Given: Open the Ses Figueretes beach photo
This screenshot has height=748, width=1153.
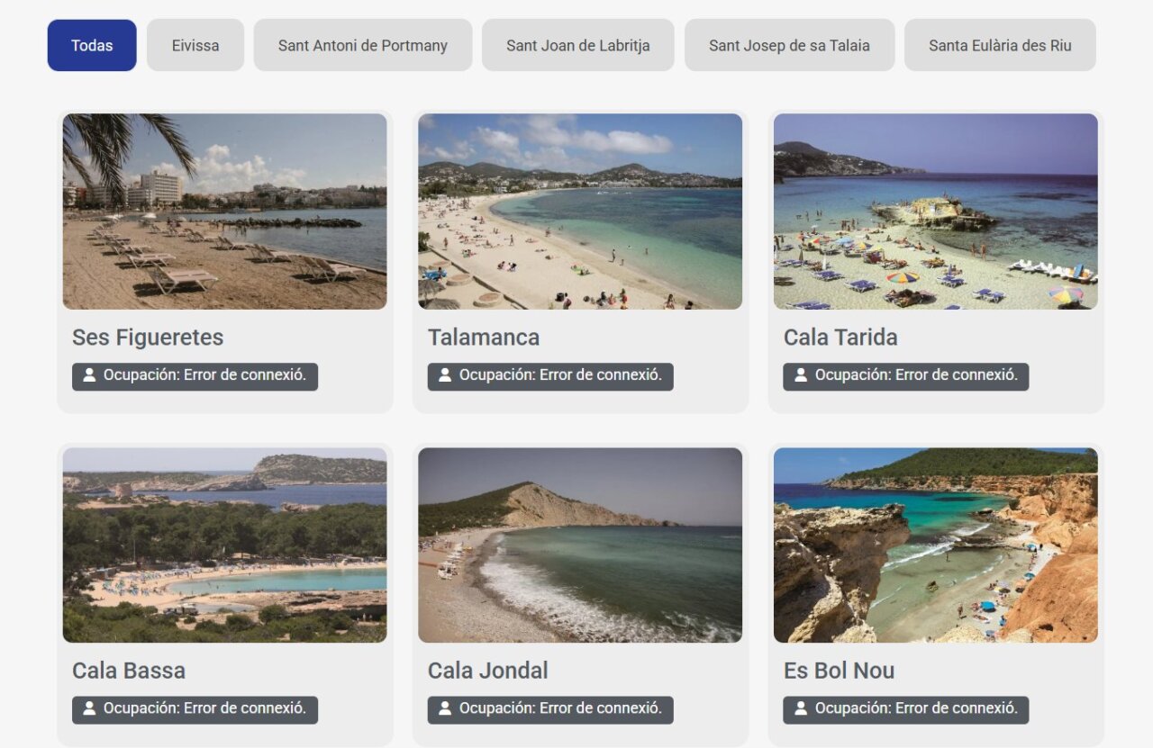Looking at the screenshot, I should [224, 212].
